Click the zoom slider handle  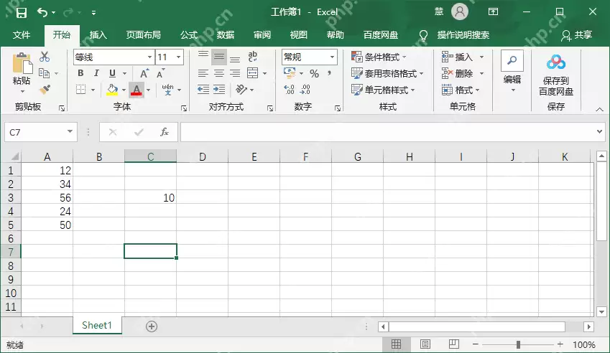518,344
